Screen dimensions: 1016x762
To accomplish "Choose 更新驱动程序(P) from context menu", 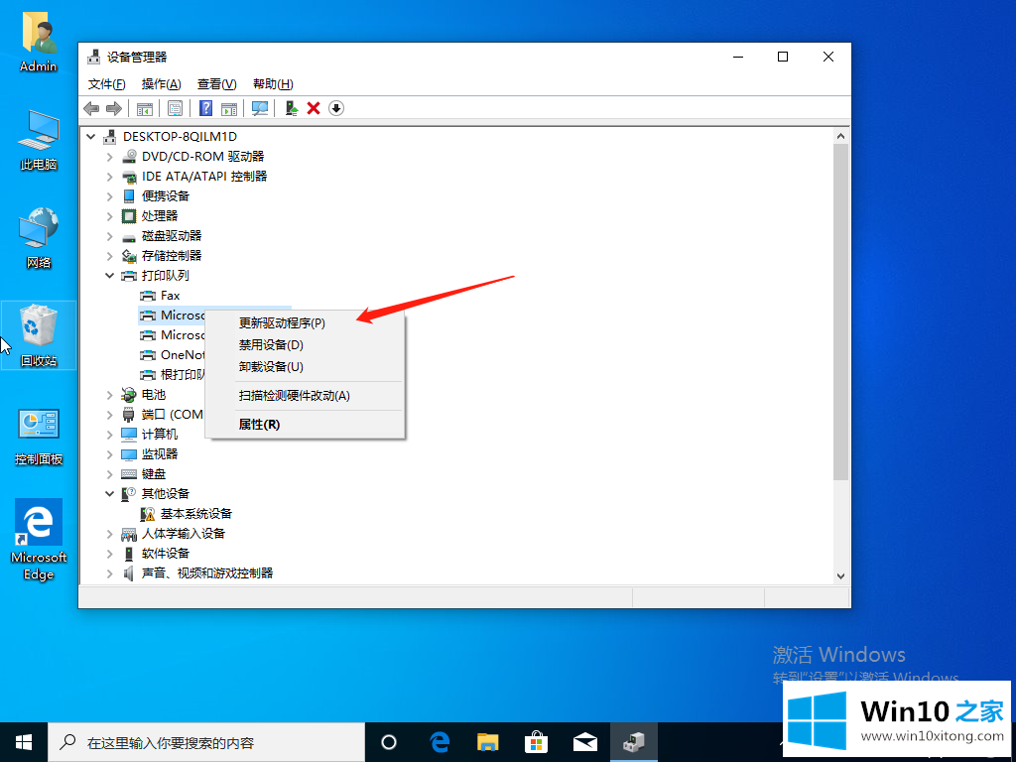I will [282, 323].
